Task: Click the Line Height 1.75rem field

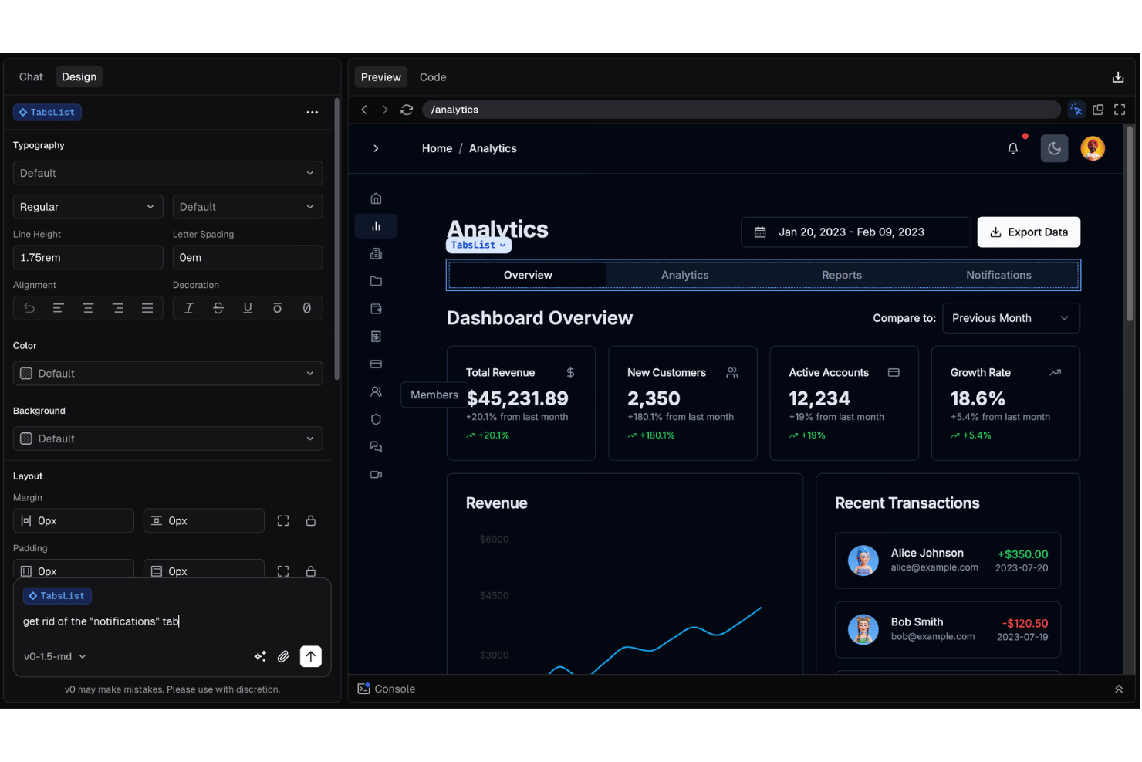Action: [x=88, y=257]
